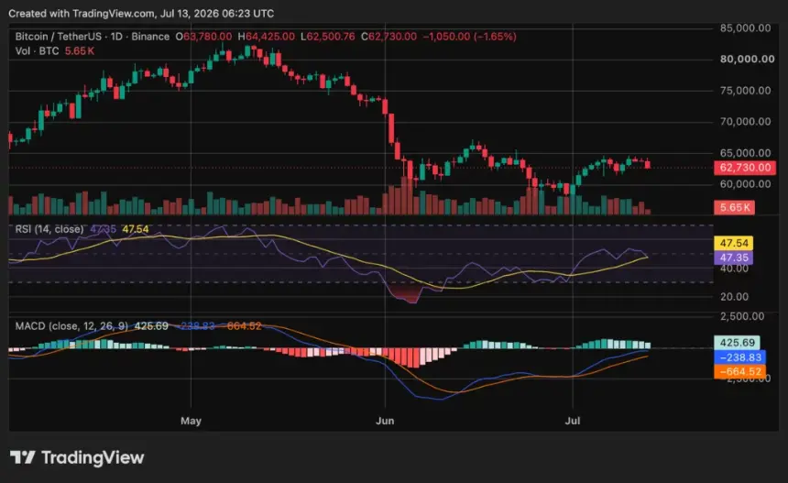Click the change value −1,050.00 (−1.65%)
The width and height of the screenshot is (788, 483).
469,37
